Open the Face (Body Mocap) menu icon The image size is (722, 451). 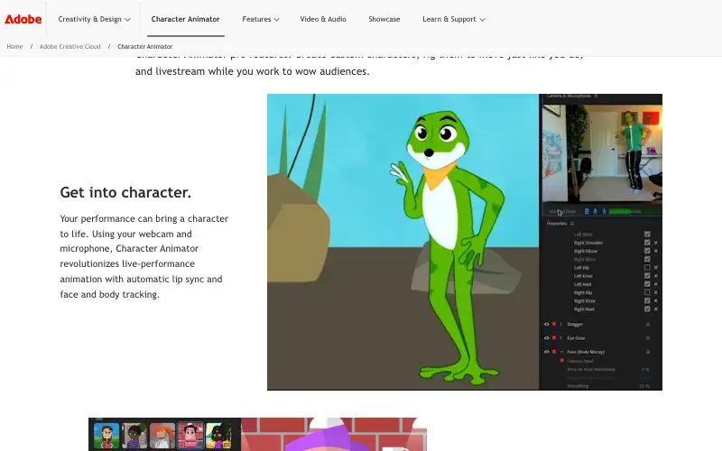click(648, 352)
